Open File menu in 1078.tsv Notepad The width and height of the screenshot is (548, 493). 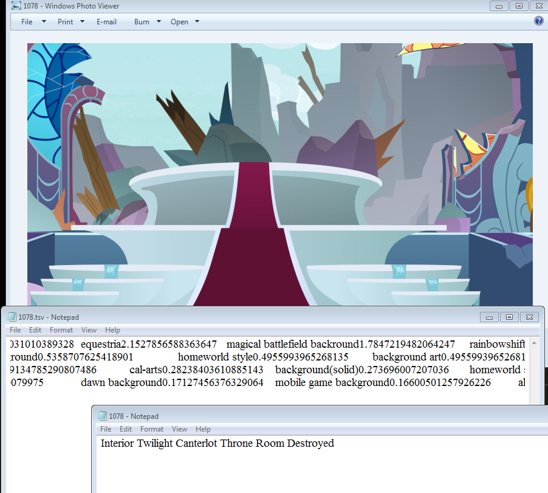(15, 329)
